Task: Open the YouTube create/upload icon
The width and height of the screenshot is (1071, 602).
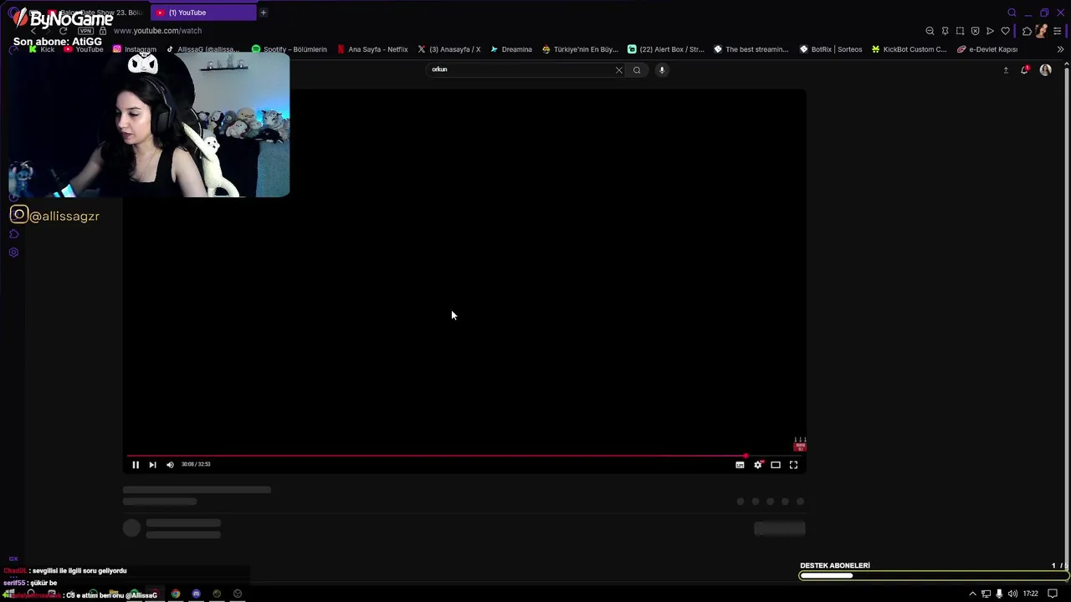Action: pyautogui.click(x=1006, y=70)
